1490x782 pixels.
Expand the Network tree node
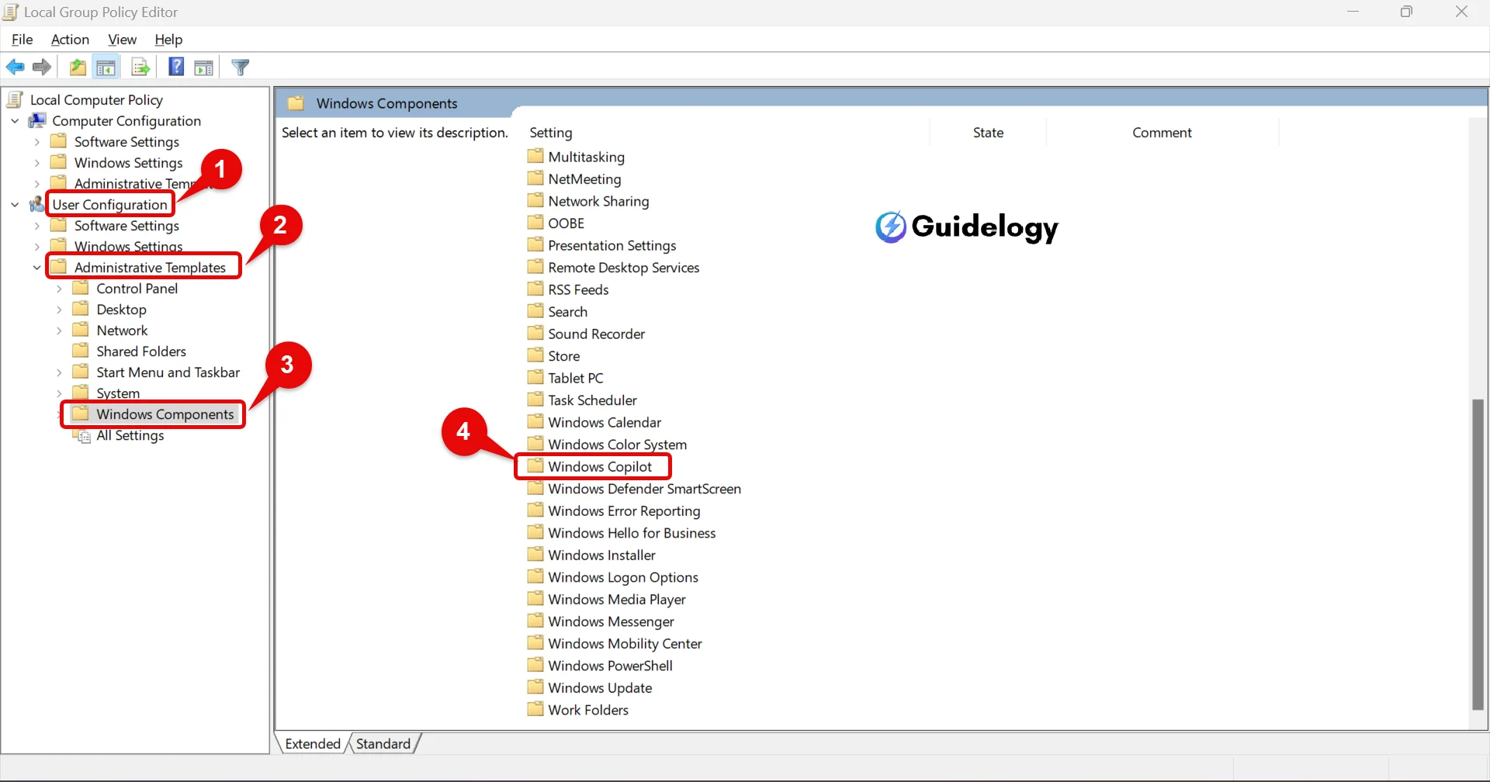tap(59, 330)
